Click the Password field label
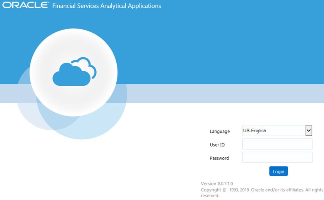The image size is (324, 200). coord(219,158)
